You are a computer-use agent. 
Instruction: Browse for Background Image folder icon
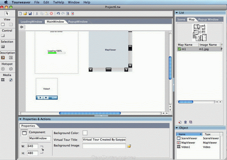[x=129, y=146]
